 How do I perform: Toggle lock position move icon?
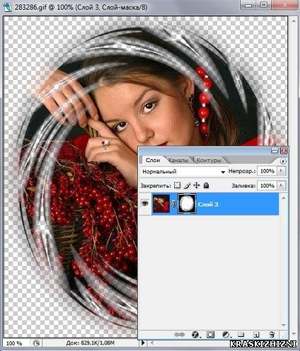coord(197,185)
